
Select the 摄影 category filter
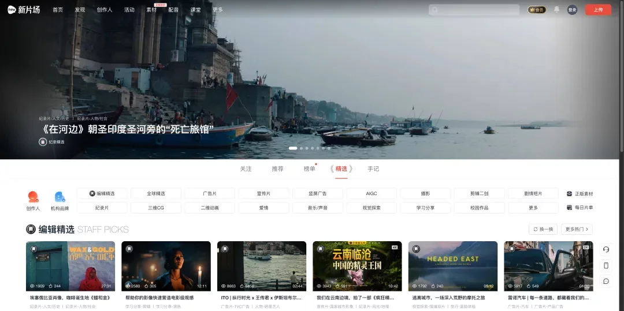425,193
